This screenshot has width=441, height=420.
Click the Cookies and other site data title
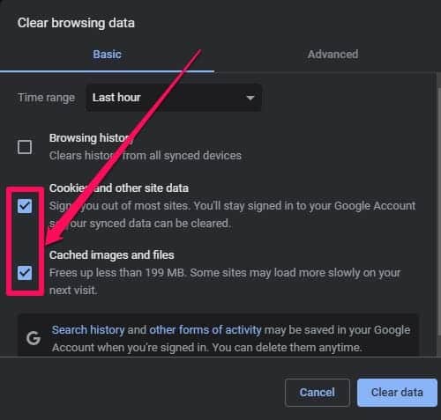pos(119,188)
